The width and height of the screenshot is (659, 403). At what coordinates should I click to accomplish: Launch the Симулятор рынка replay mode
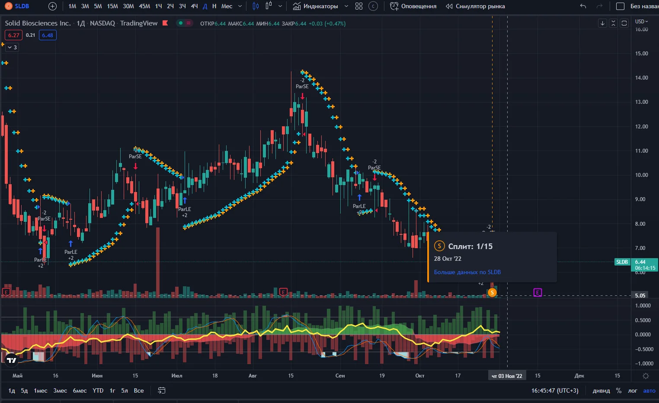pyautogui.click(x=475, y=6)
